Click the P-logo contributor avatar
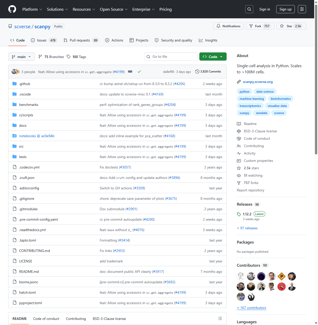The image size is (318, 325). pyautogui.click(x=282, y=276)
